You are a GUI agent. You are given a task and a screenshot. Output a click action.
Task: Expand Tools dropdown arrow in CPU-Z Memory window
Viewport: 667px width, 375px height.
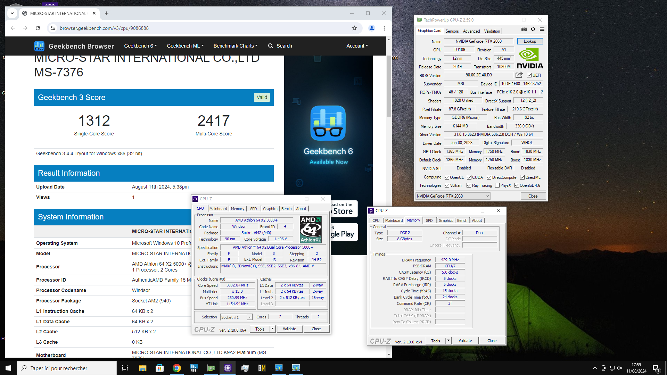coord(448,341)
